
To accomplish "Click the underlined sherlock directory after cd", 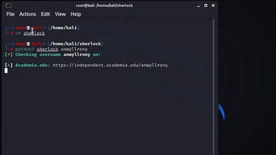I will [34, 33].
